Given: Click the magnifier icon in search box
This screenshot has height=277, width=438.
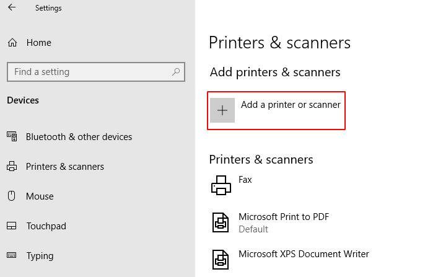Looking at the screenshot, I should 176,72.
